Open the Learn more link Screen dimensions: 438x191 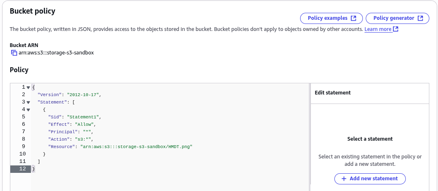point(378,29)
